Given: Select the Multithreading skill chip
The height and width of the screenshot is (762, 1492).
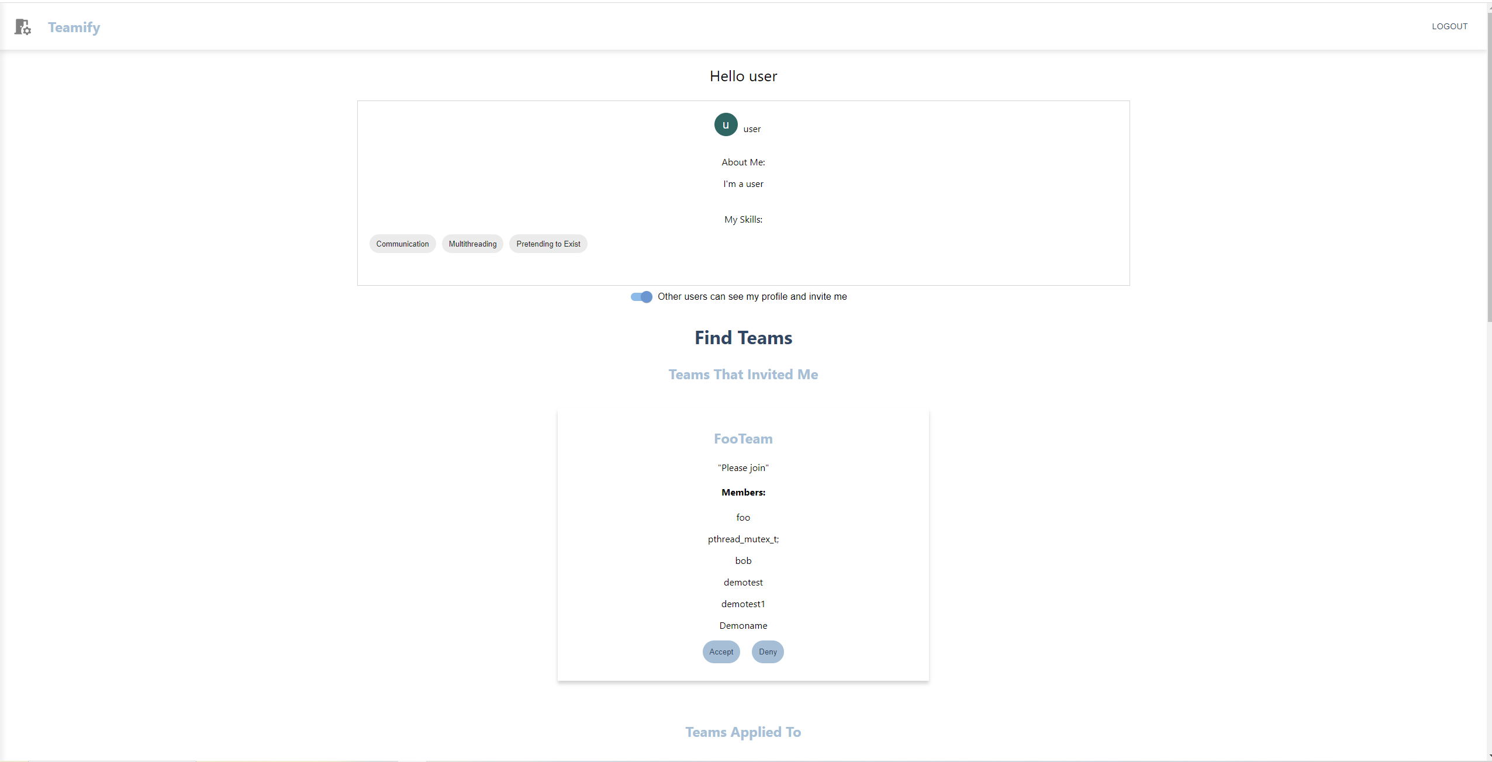Looking at the screenshot, I should [472, 244].
